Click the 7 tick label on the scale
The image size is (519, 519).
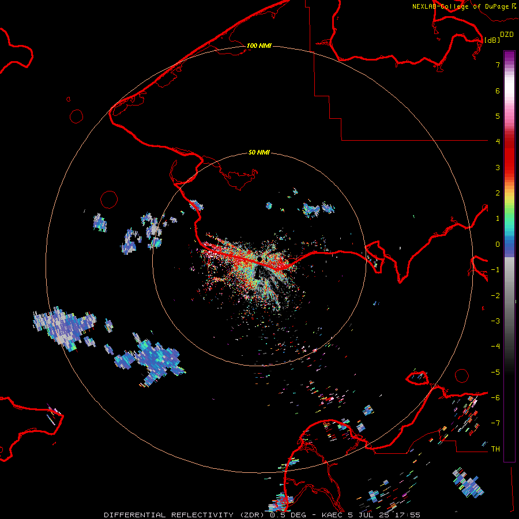pyautogui.click(x=498, y=65)
